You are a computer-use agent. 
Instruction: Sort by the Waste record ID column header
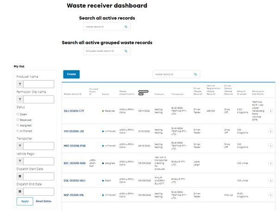[73, 94]
